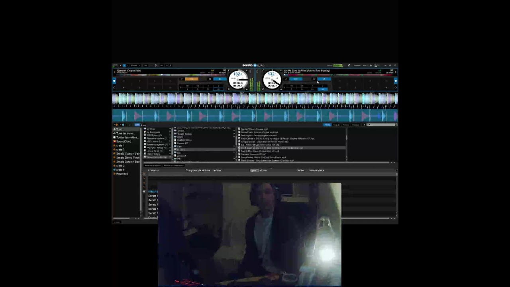This screenshot has height=287, width=510.
Task: Open left deck settings gear icon
Action: pos(229,89)
